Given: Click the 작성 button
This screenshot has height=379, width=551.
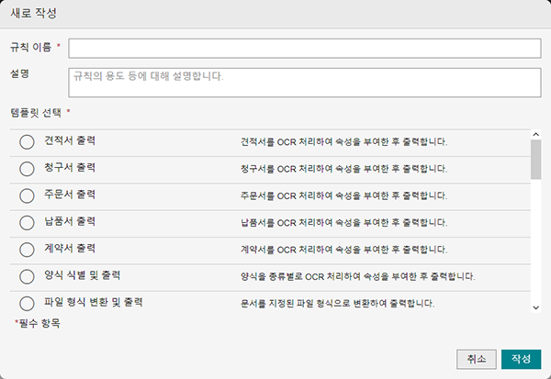Looking at the screenshot, I should pos(521,359).
